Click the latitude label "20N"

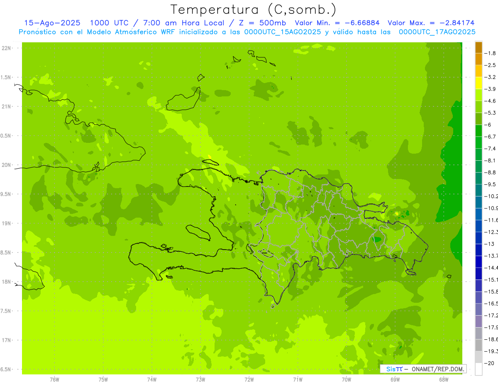[7, 165]
